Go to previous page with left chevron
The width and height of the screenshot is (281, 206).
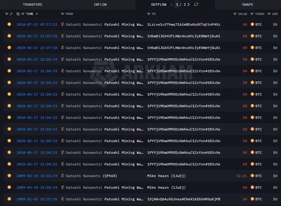(172, 4)
